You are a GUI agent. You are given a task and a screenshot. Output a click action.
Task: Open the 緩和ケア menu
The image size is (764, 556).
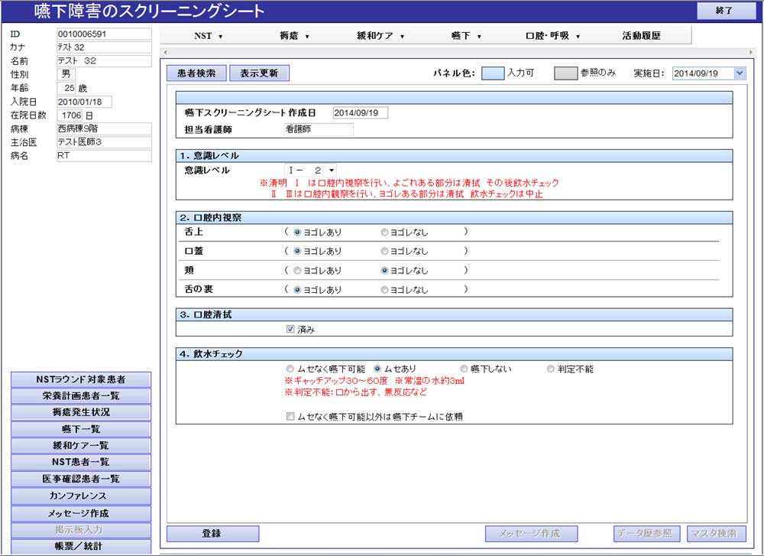(x=380, y=36)
